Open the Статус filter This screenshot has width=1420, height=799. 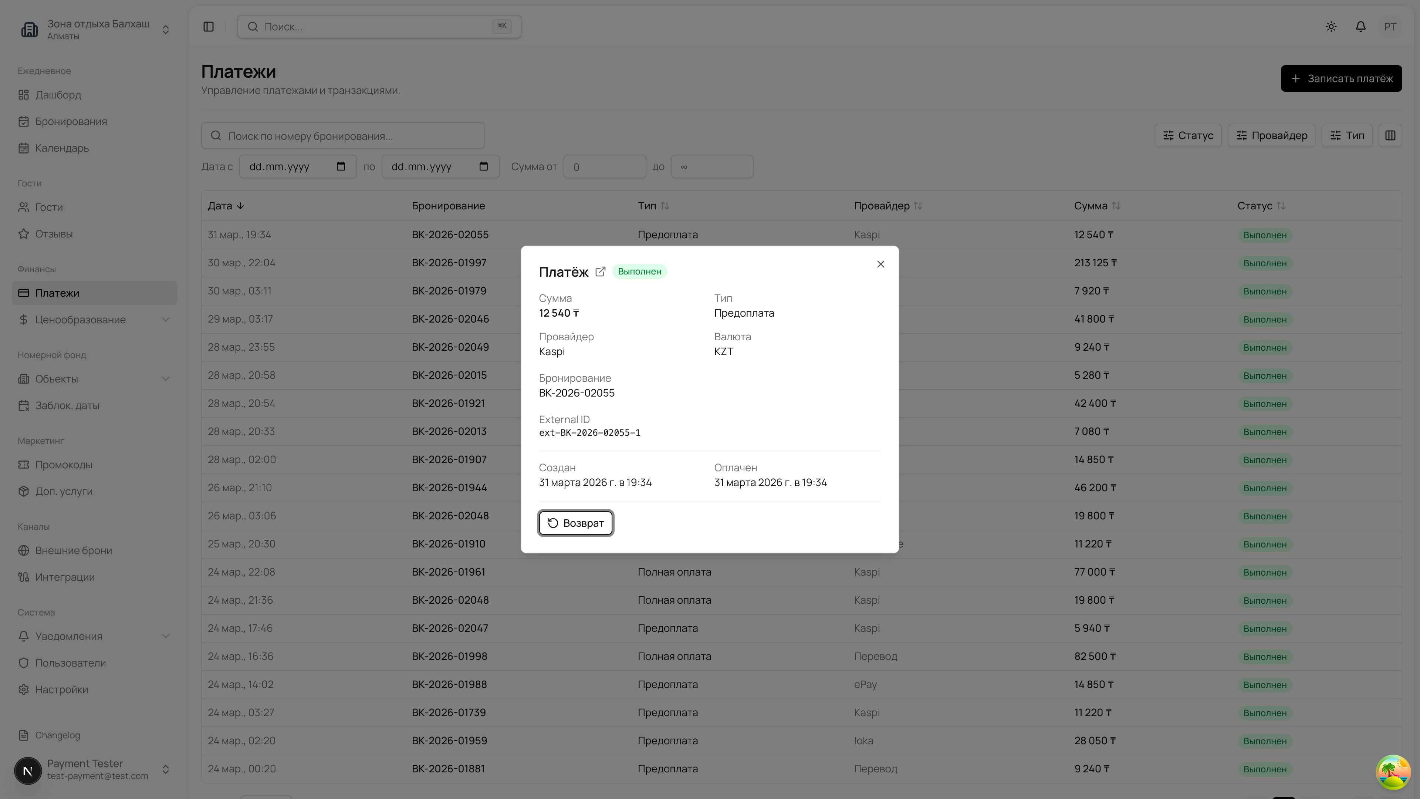(x=1188, y=136)
